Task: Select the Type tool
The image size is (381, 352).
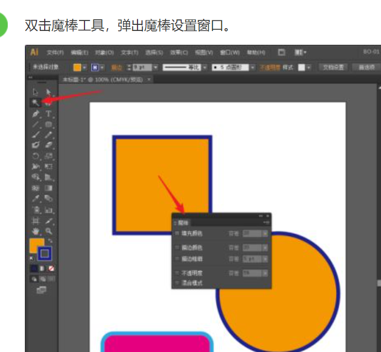Action: [x=49, y=113]
